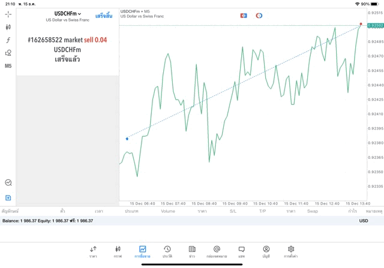Open chart type candlestick icon
The height and width of the screenshot is (268, 384).
pos(8,27)
